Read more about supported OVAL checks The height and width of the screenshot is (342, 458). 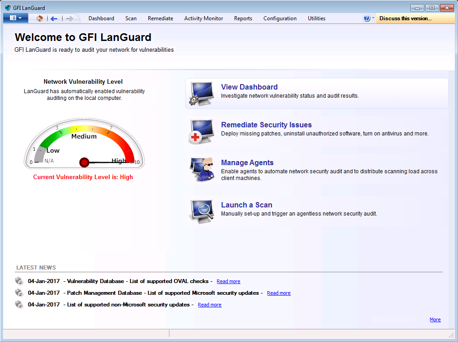pyautogui.click(x=228, y=281)
